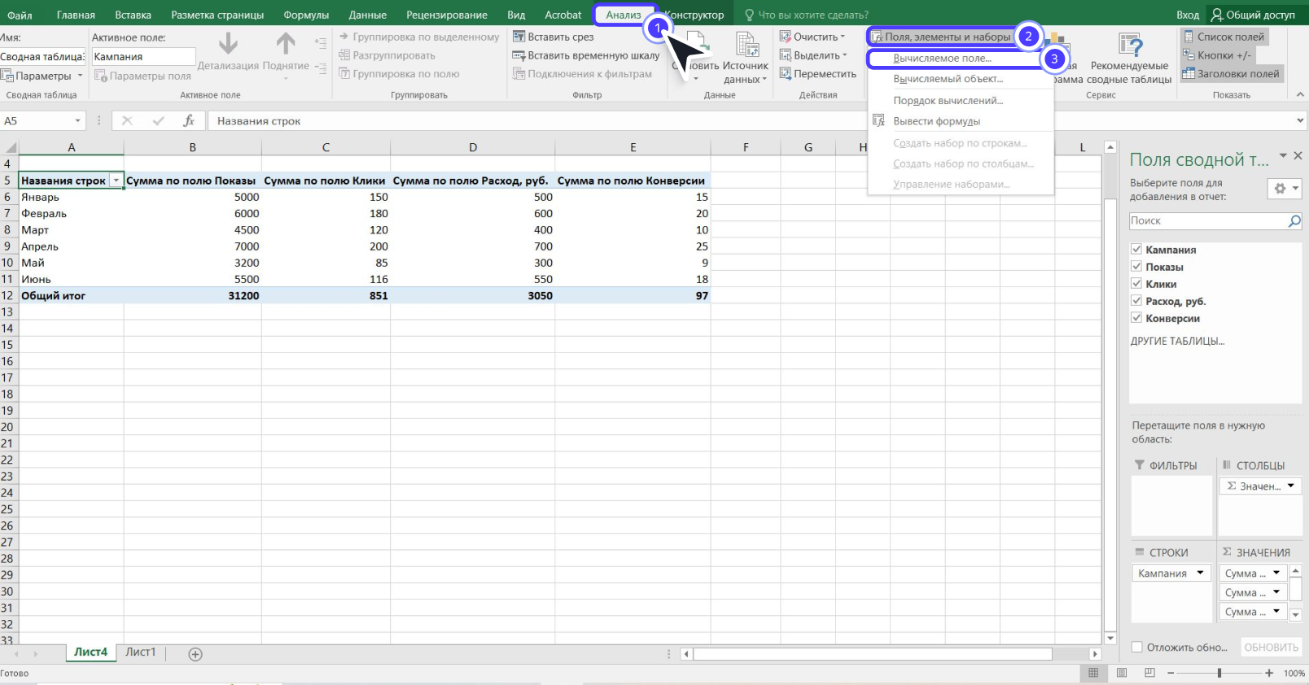
Task: Switch to sheet Лист1
Action: [x=140, y=652]
